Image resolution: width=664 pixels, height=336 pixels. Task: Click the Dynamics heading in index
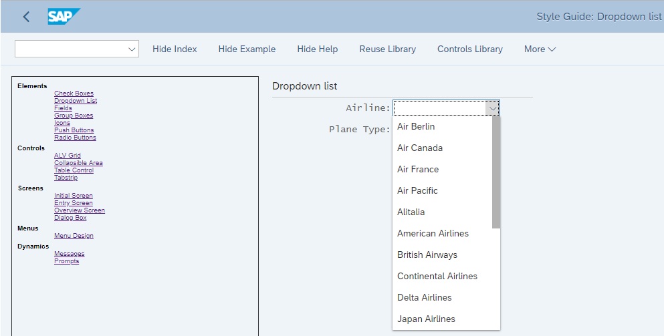(33, 246)
